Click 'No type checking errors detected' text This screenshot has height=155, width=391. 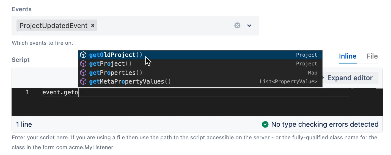(325, 124)
